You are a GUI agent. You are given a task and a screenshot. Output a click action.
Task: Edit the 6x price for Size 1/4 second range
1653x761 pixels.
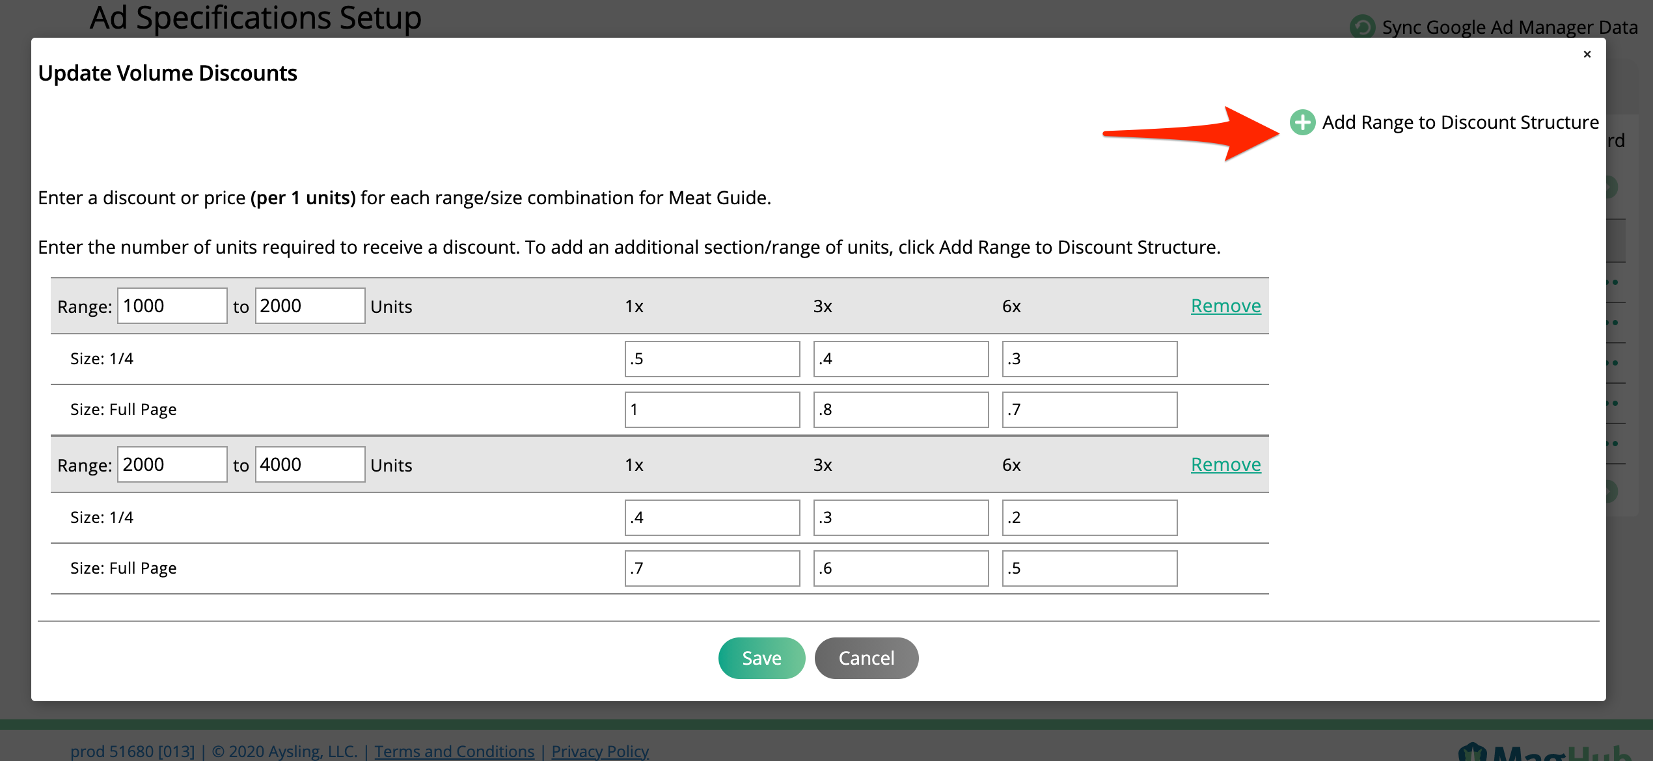pos(1090,516)
